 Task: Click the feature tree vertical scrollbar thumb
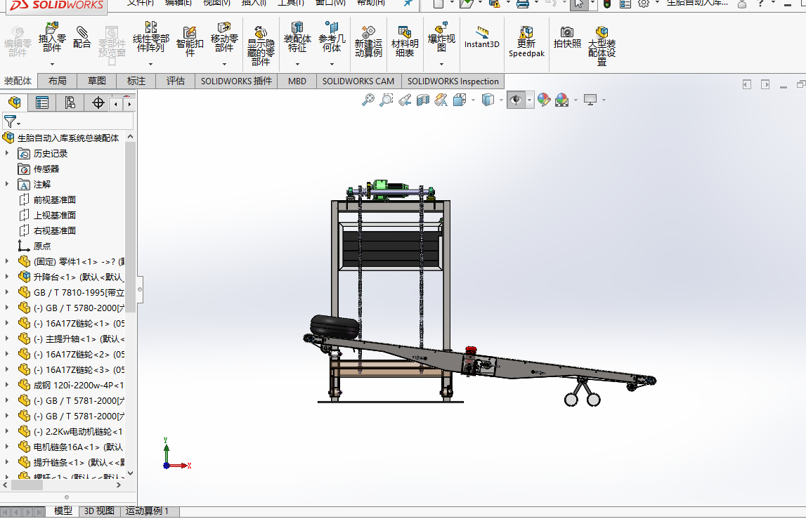(x=131, y=227)
